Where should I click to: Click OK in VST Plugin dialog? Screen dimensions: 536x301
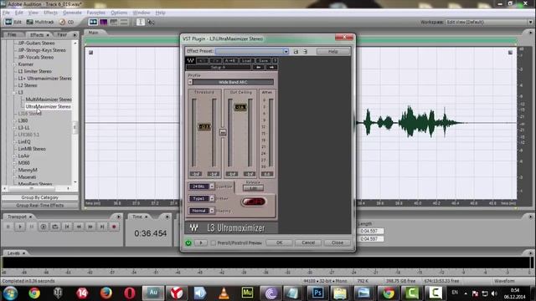click(279, 242)
